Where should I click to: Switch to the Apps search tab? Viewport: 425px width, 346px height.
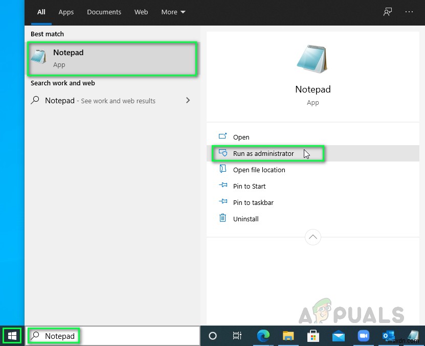66,12
